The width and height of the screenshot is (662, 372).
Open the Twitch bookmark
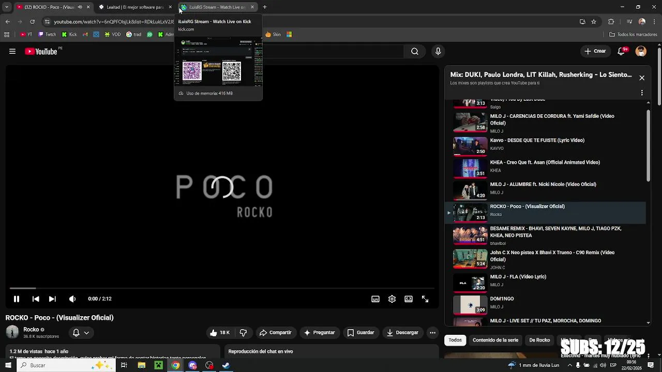point(47,35)
